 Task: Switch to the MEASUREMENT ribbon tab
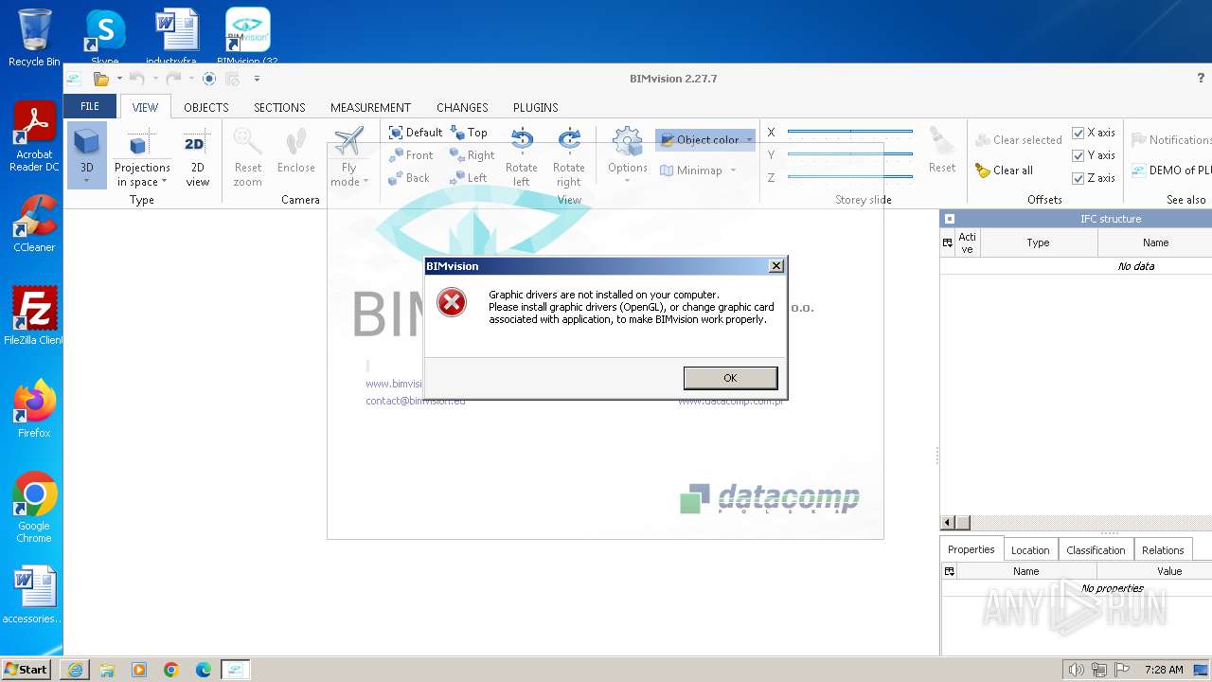point(370,107)
